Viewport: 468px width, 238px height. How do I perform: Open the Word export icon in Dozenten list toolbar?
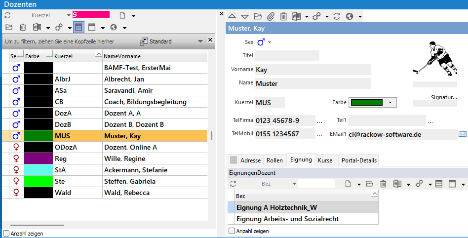pos(37,27)
